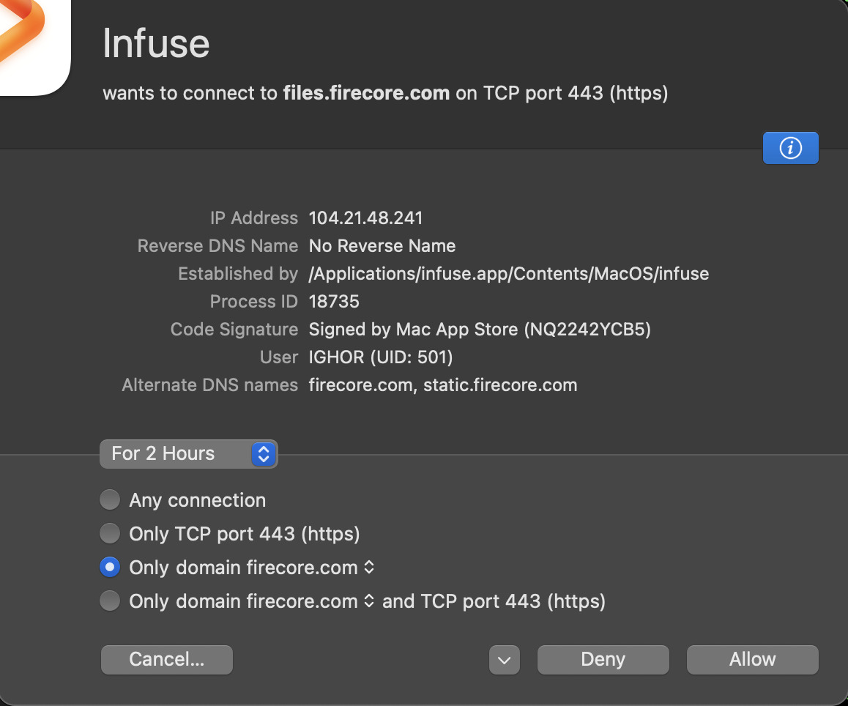Open the For 2 Hours duration dropdown
848x706 pixels.
tap(189, 454)
